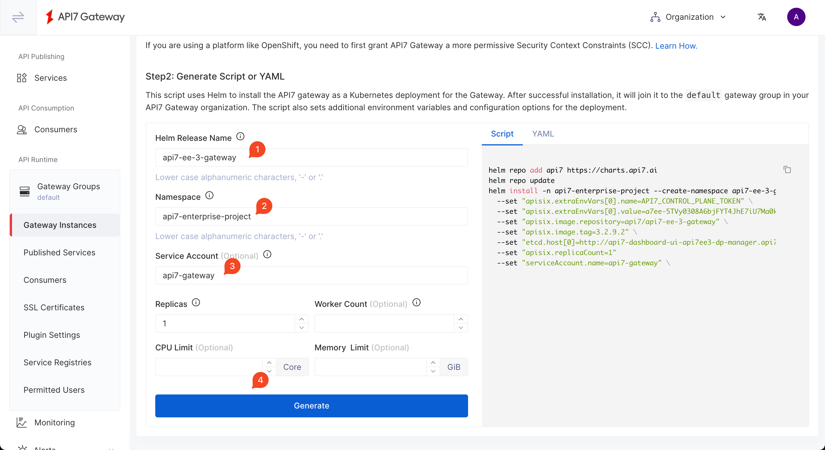Image resolution: width=825 pixels, height=450 pixels.
Task: Switch to the Script tab
Action: click(502, 134)
